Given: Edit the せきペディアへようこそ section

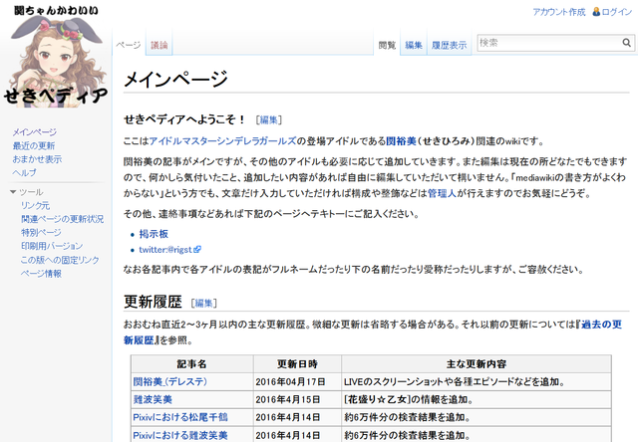Looking at the screenshot, I should point(268,119).
